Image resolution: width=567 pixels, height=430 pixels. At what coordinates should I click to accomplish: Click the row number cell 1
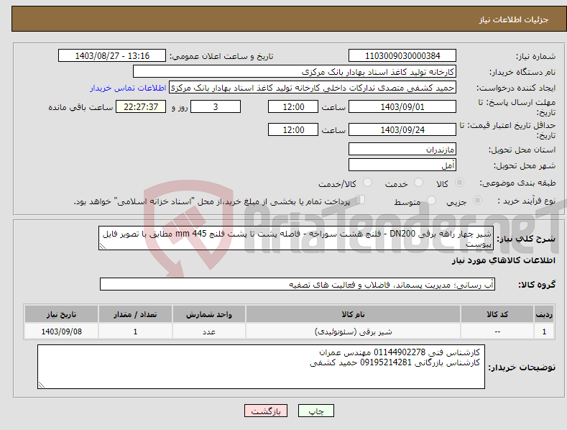pos(544,331)
